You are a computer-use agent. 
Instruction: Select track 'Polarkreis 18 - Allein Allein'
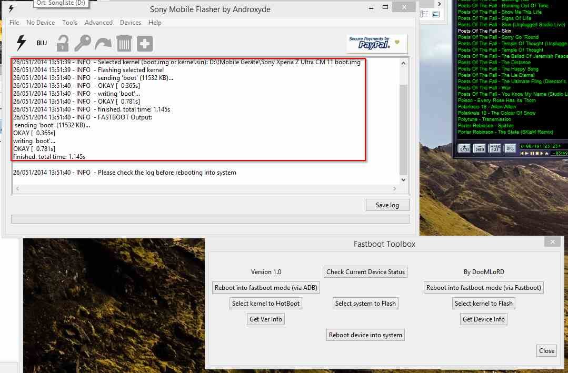487,106
